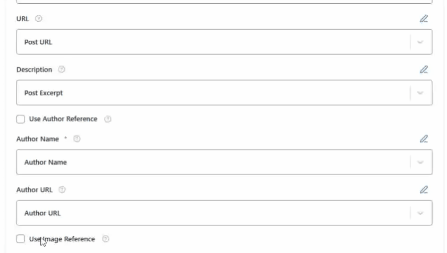Expand the Author Name dropdown arrow

(420, 162)
